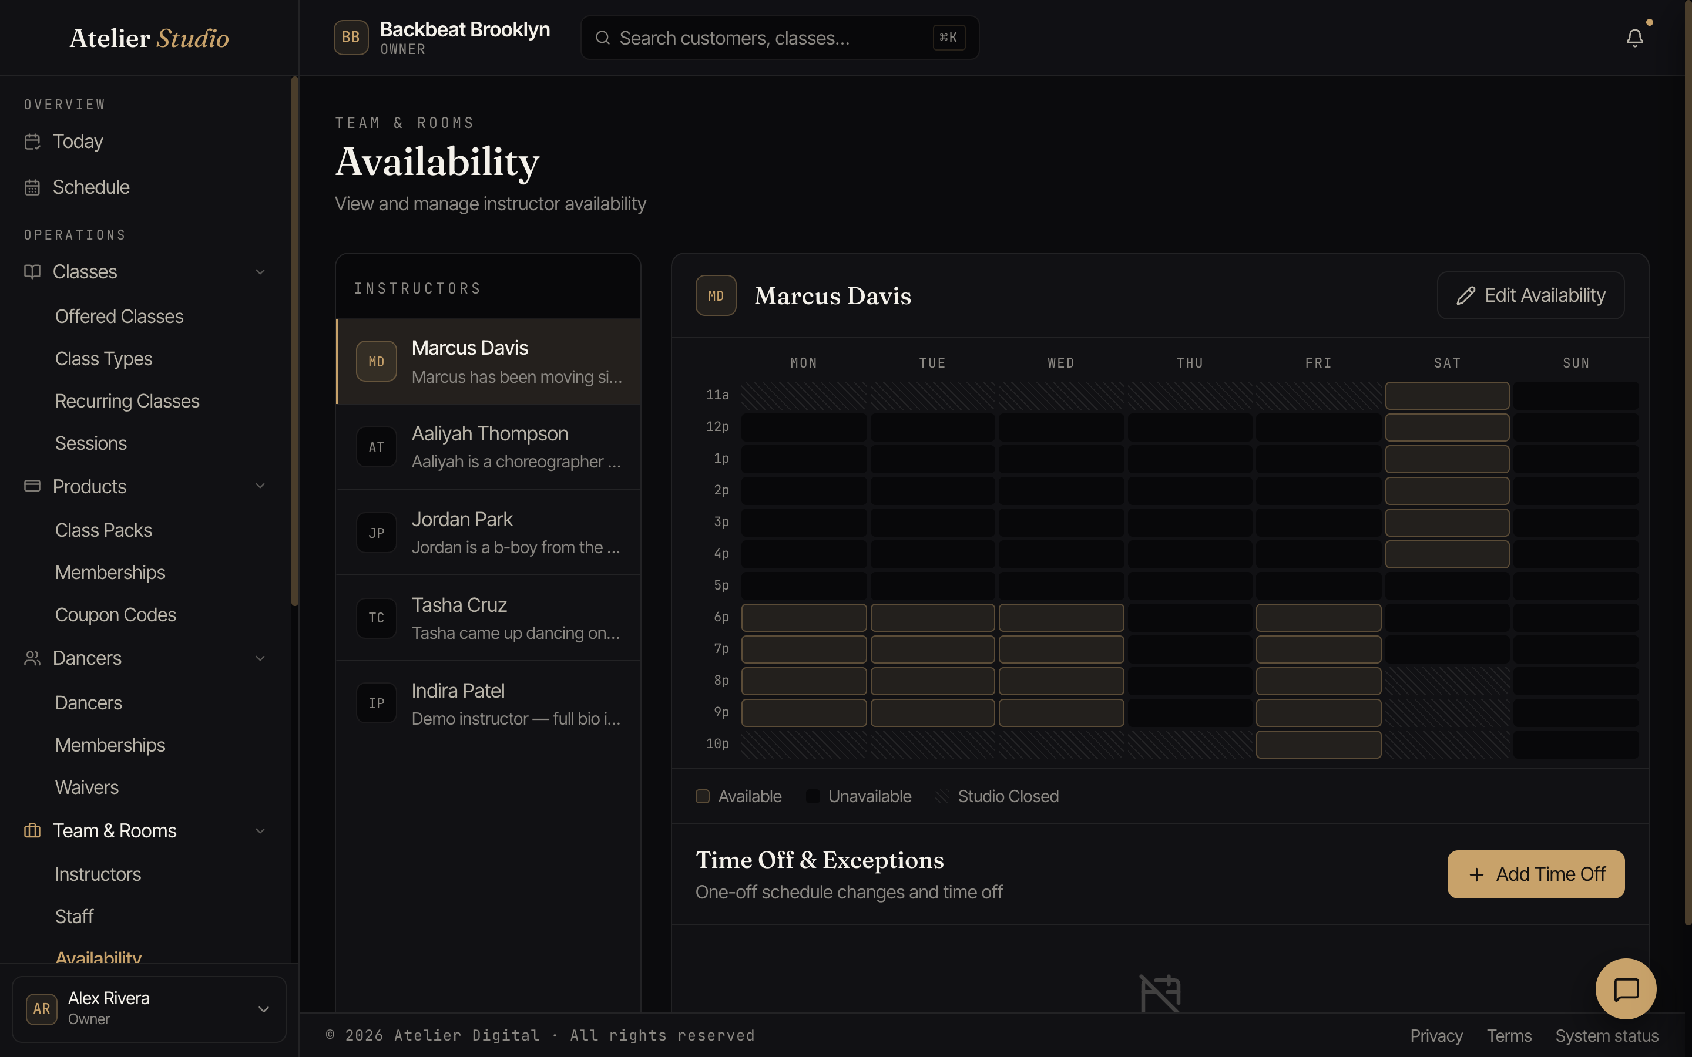Screen dimensions: 1692x1057
Task: Click the search magnifier icon
Action: coord(603,38)
